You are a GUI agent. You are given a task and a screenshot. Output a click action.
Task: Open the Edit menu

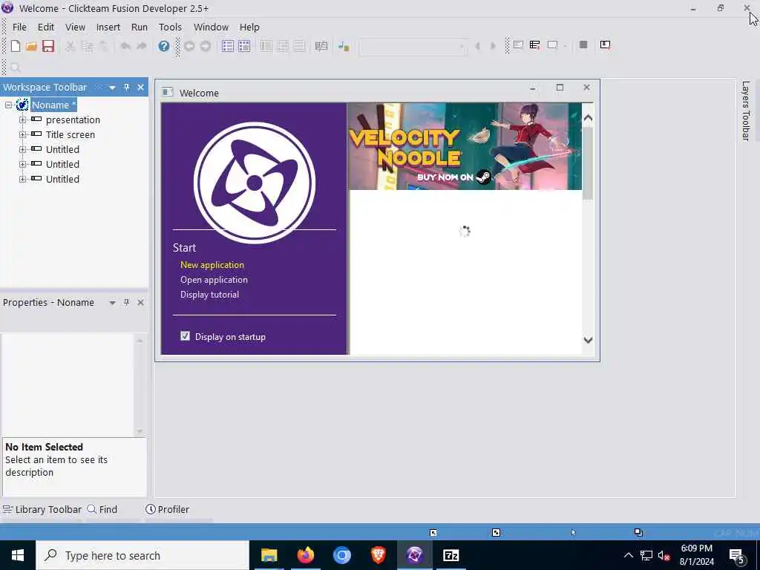click(x=46, y=27)
